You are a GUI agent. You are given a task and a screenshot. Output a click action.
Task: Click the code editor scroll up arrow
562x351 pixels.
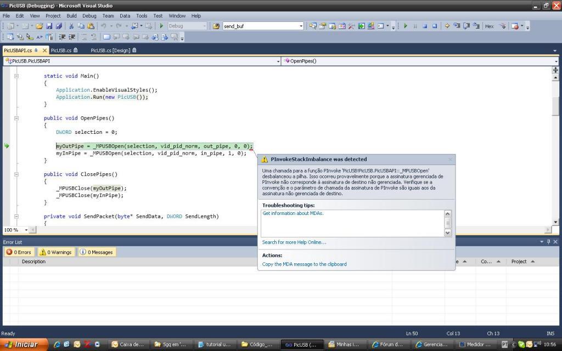[x=555, y=77]
